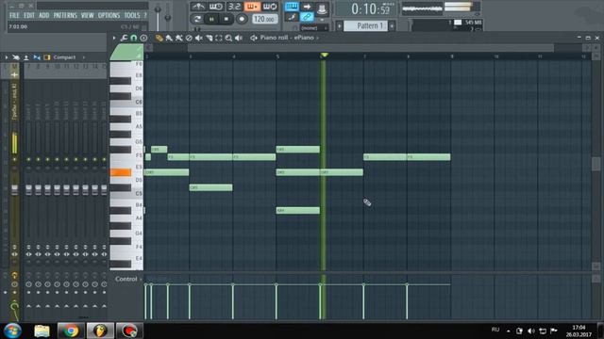
Task: Open the ADD menu
Action: point(44,15)
